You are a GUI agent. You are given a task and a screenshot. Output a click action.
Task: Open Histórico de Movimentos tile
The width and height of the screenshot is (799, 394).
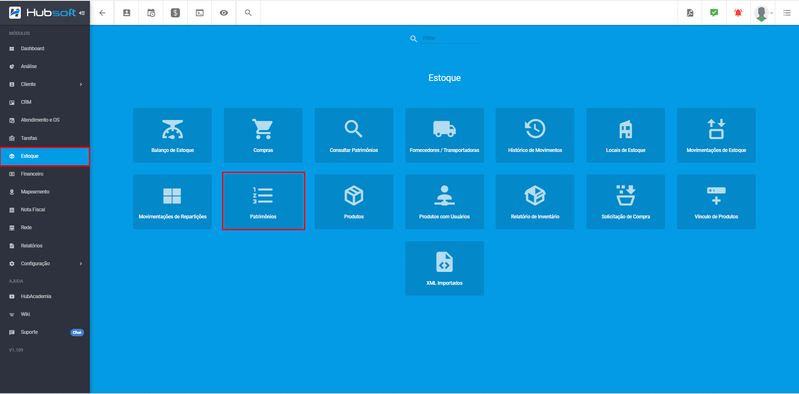(535, 135)
